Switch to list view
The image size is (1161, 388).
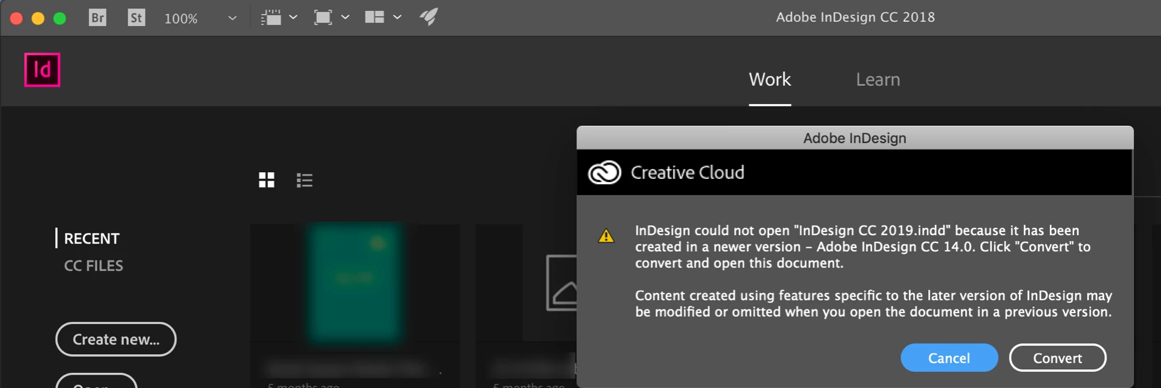(x=305, y=180)
